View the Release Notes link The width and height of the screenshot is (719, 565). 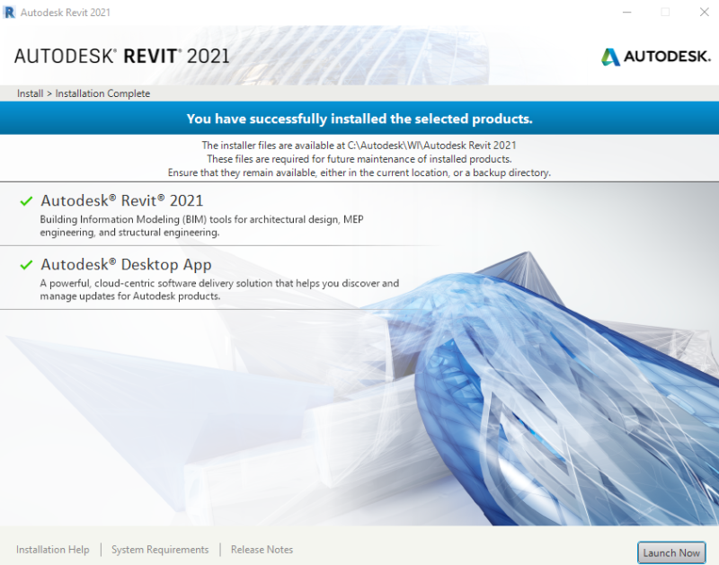(x=262, y=550)
